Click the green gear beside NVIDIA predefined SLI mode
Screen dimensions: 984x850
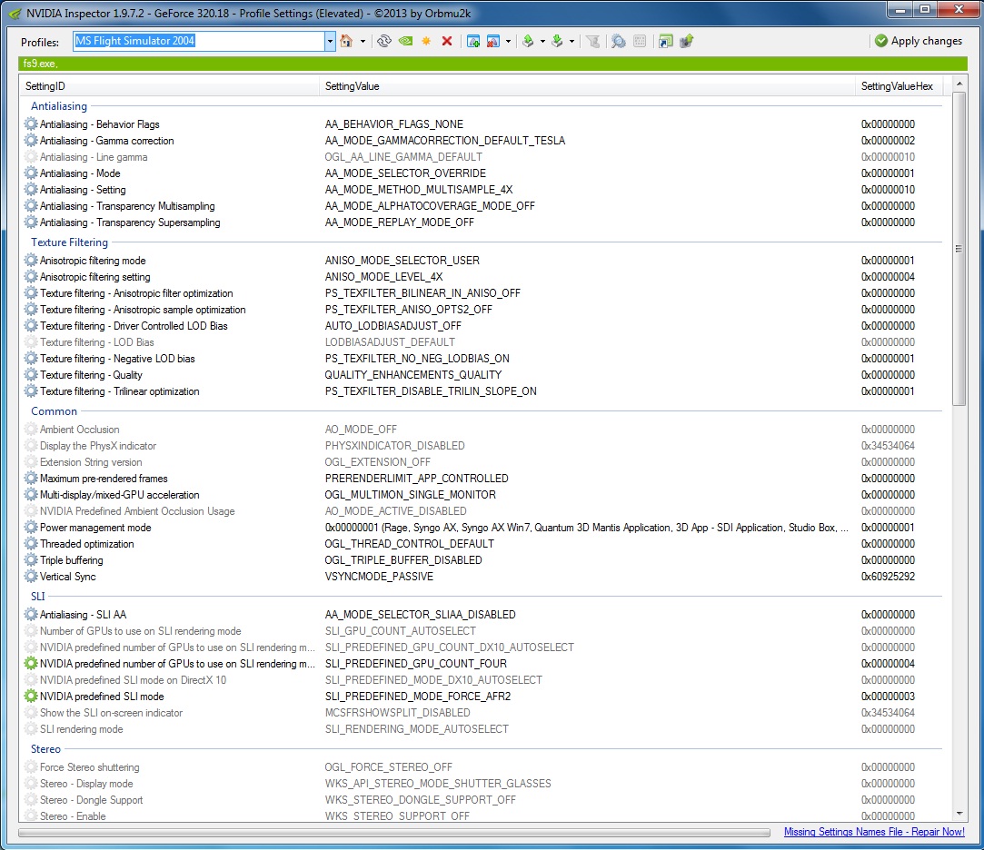pyautogui.click(x=31, y=696)
